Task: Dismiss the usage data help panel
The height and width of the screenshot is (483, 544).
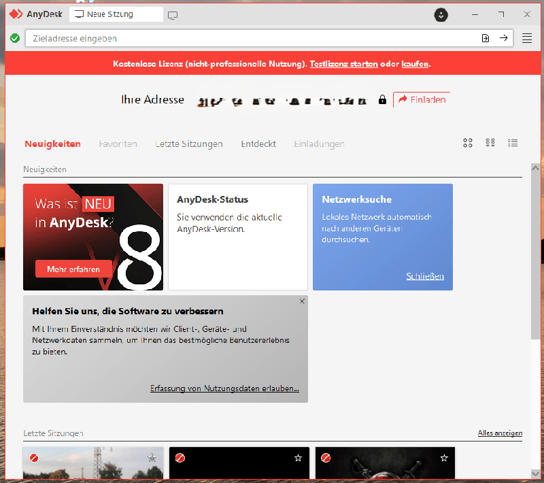Action: [x=302, y=301]
